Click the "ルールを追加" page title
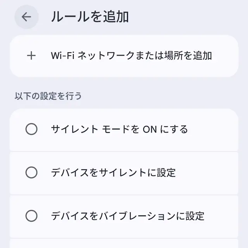 click(x=90, y=17)
